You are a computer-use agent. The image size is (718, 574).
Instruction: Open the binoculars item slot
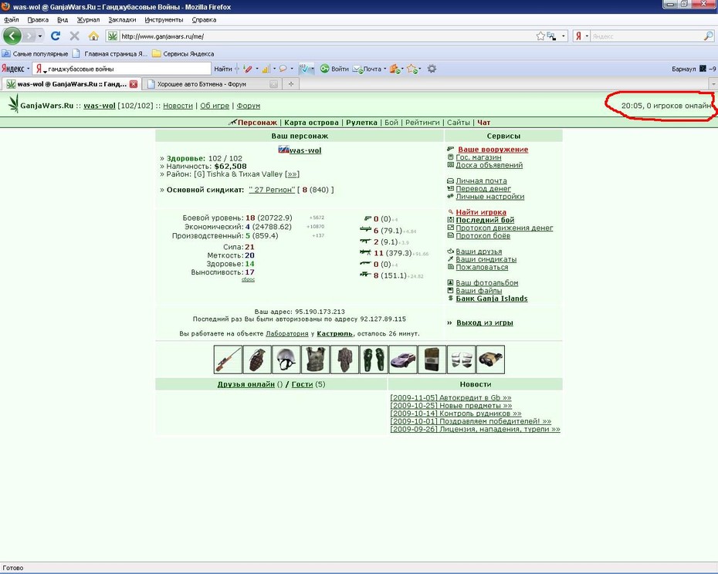tap(490, 360)
